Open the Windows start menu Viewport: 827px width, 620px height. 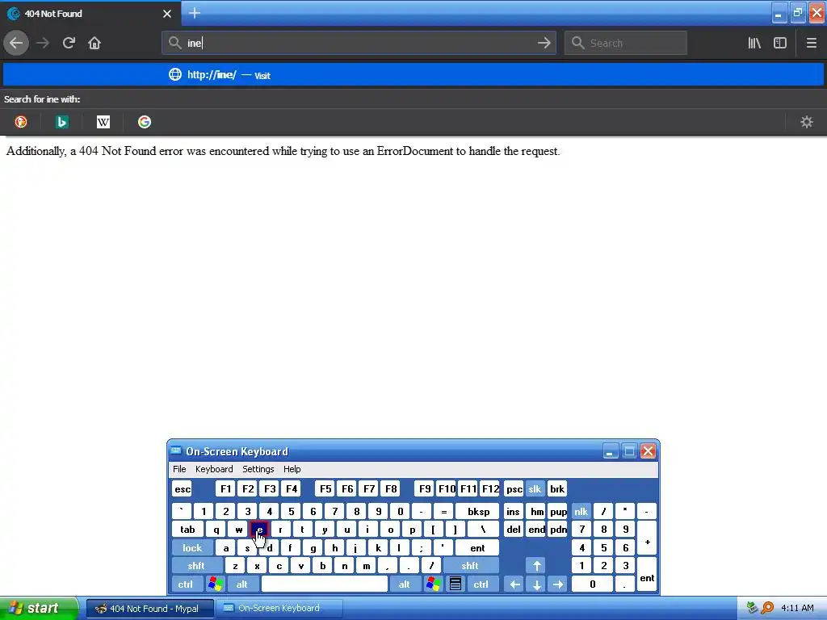point(39,608)
